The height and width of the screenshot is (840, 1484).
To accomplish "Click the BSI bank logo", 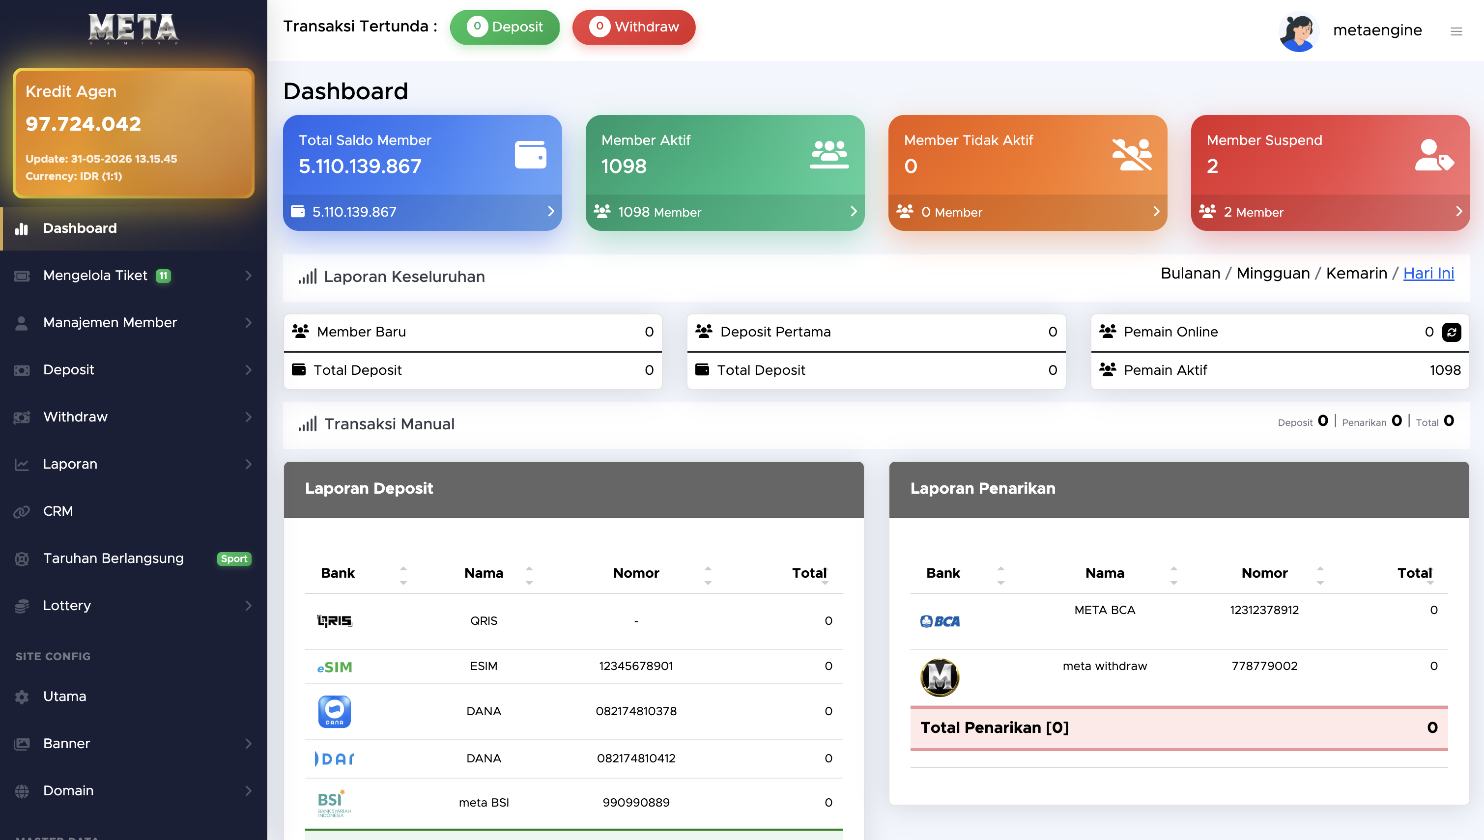I will coord(334,803).
